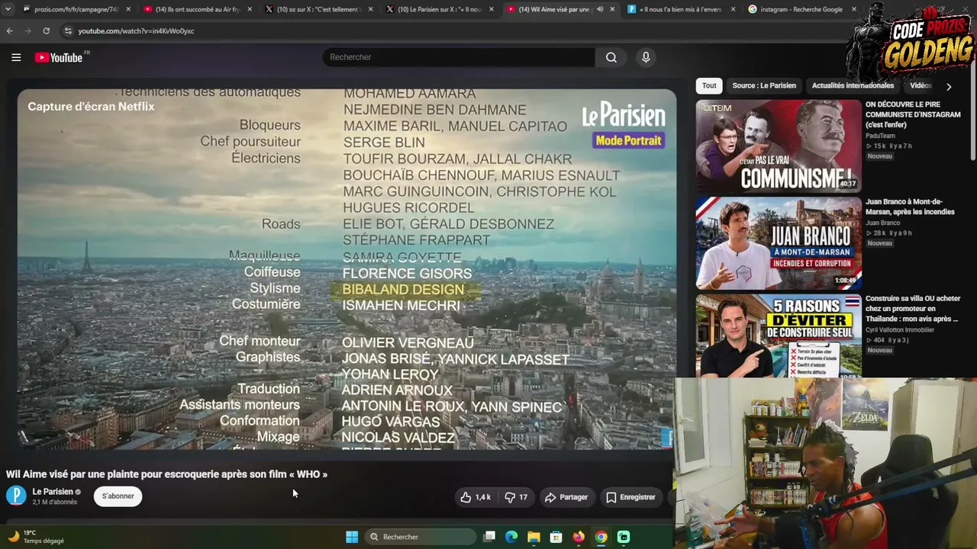
Task: Open "Juan Branco à Mont-de-Marsan" video title
Action: (x=910, y=207)
